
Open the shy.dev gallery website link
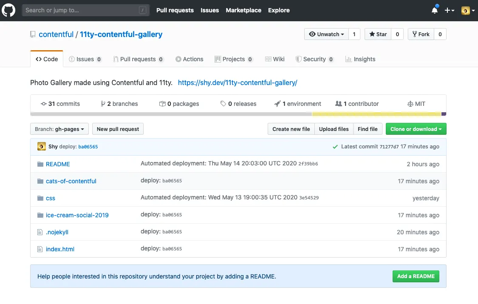(238, 82)
